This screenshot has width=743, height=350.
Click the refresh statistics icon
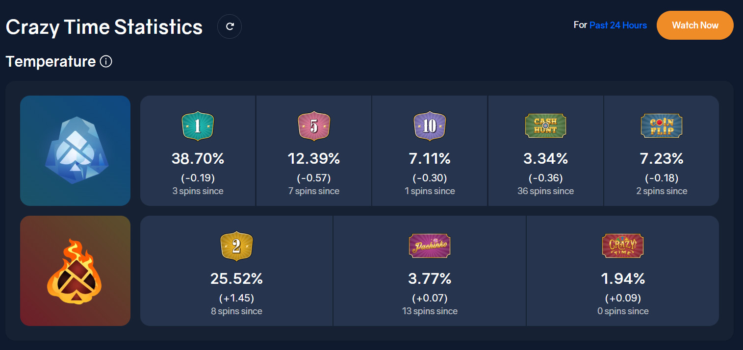pyautogui.click(x=230, y=26)
